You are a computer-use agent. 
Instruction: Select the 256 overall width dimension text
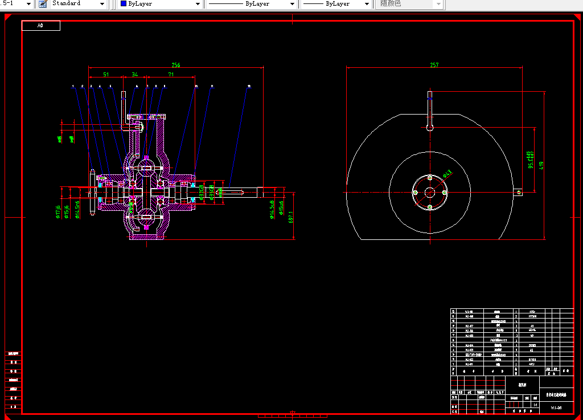click(176, 65)
